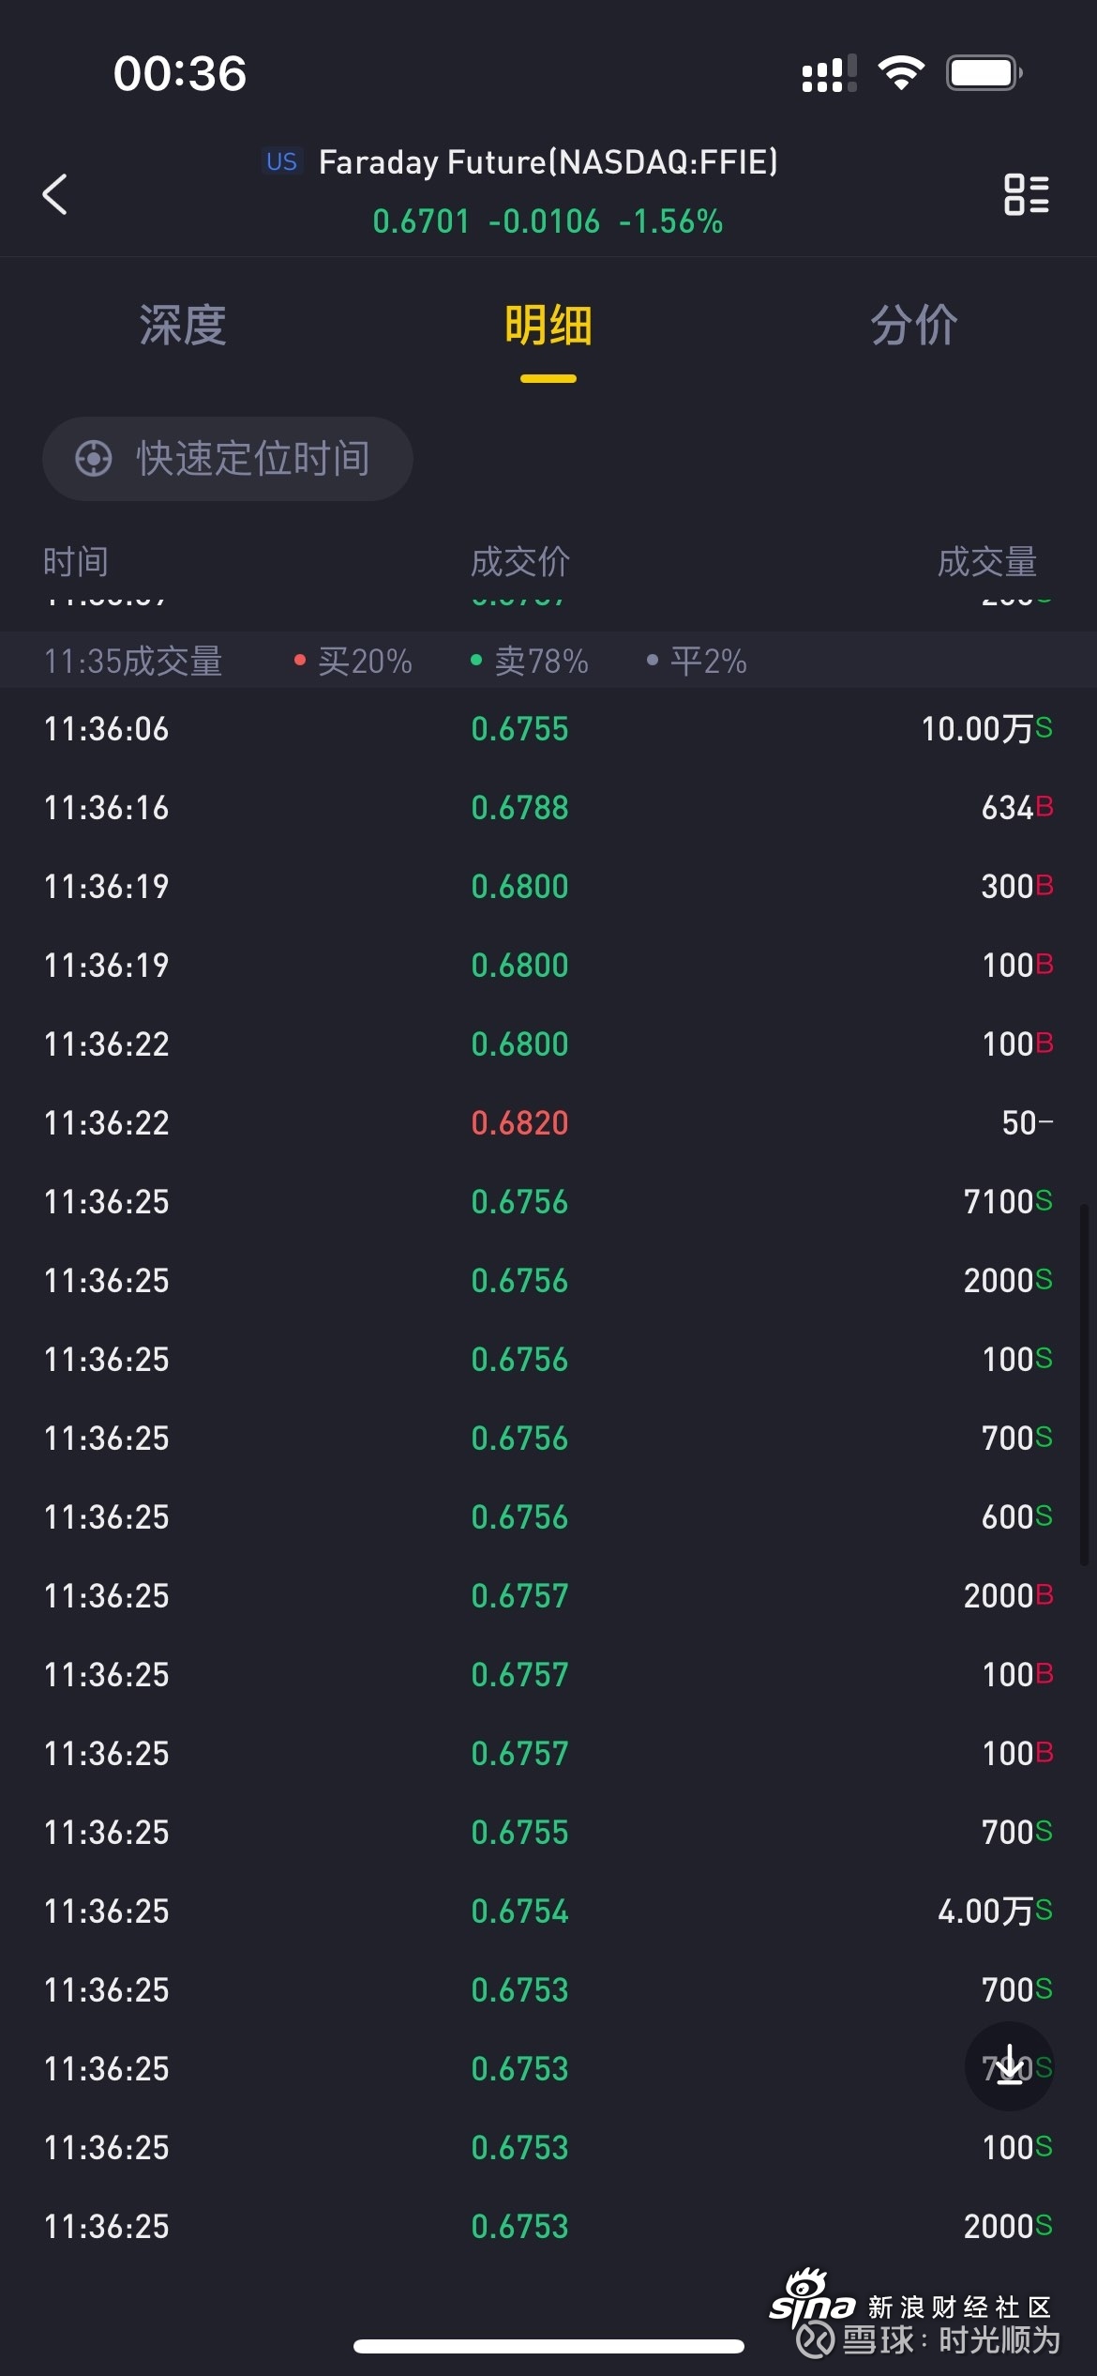Image resolution: width=1097 pixels, height=2376 pixels.
Task: Tap the 300 volume cell
Action: pyautogui.click(x=1017, y=887)
